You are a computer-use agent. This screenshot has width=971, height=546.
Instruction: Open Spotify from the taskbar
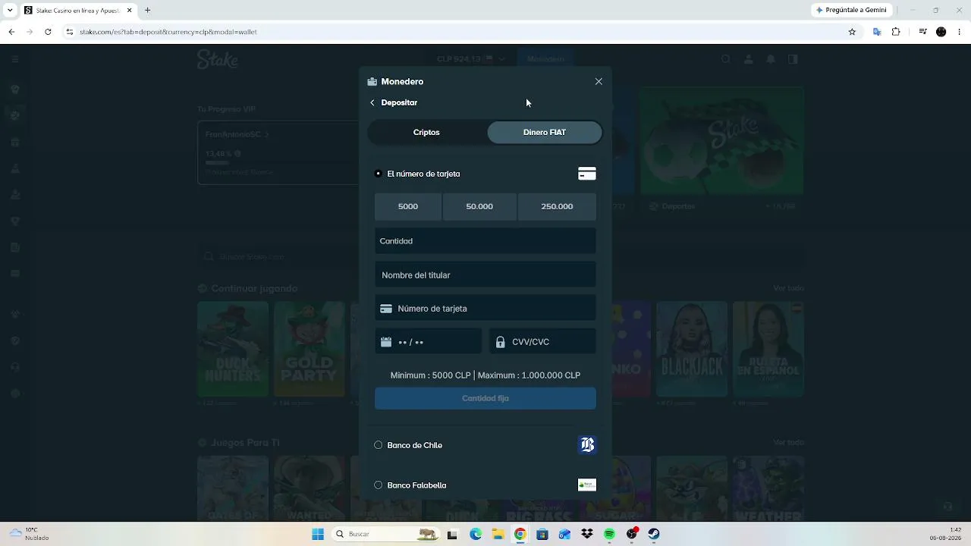pyautogui.click(x=610, y=534)
